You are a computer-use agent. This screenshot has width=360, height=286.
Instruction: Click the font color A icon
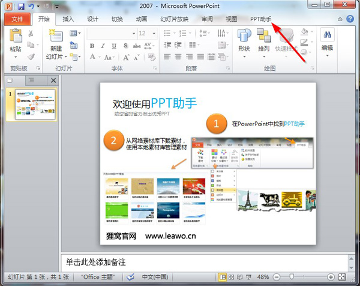click(x=92, y=56)
